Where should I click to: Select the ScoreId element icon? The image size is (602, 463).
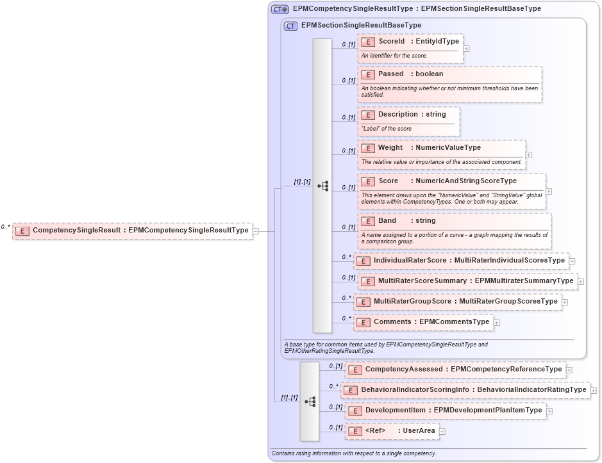(369, 42)
